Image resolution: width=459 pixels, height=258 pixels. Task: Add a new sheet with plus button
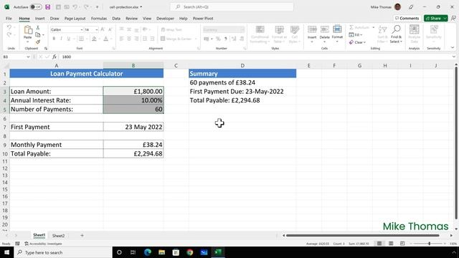82,236
